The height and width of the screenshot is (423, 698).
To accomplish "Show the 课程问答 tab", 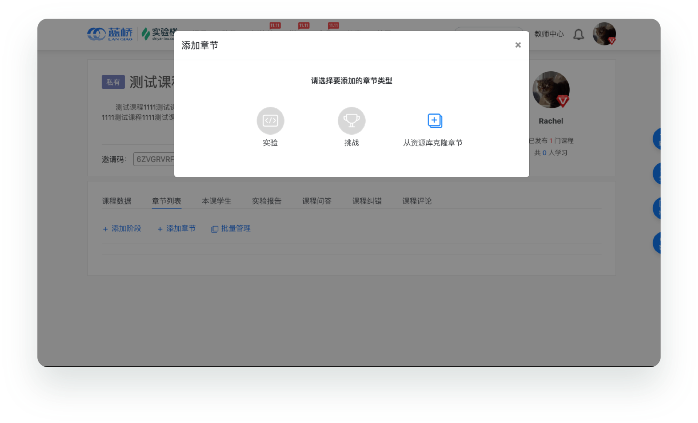I will [317, 201].
